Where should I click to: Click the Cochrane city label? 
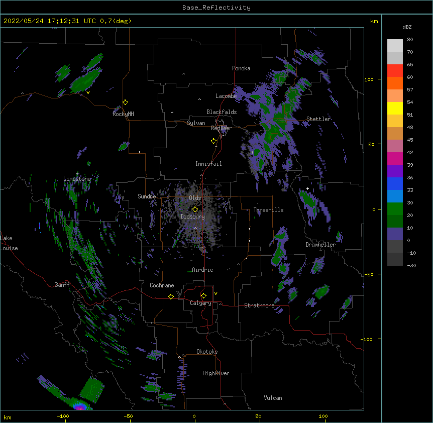click(162, 285)
